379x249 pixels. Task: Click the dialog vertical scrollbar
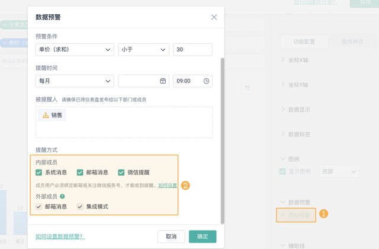click(223, 141)
